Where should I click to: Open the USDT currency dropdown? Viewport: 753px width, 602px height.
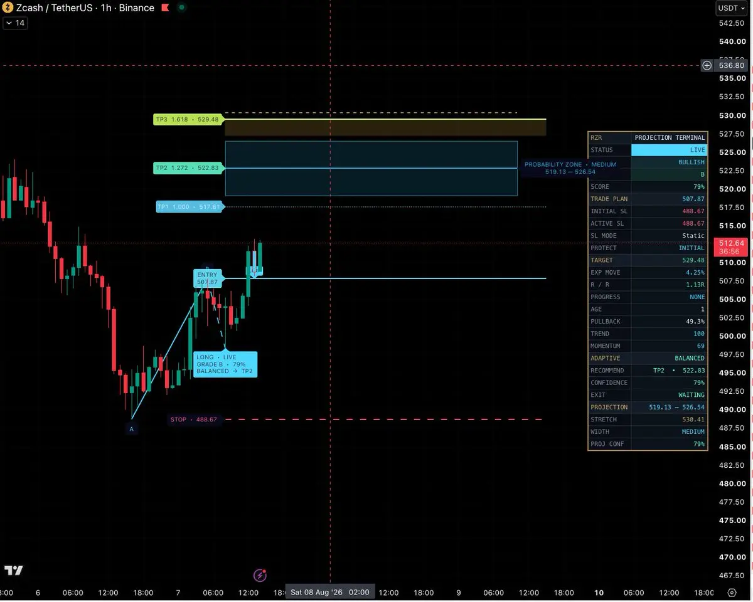(731, 8)
